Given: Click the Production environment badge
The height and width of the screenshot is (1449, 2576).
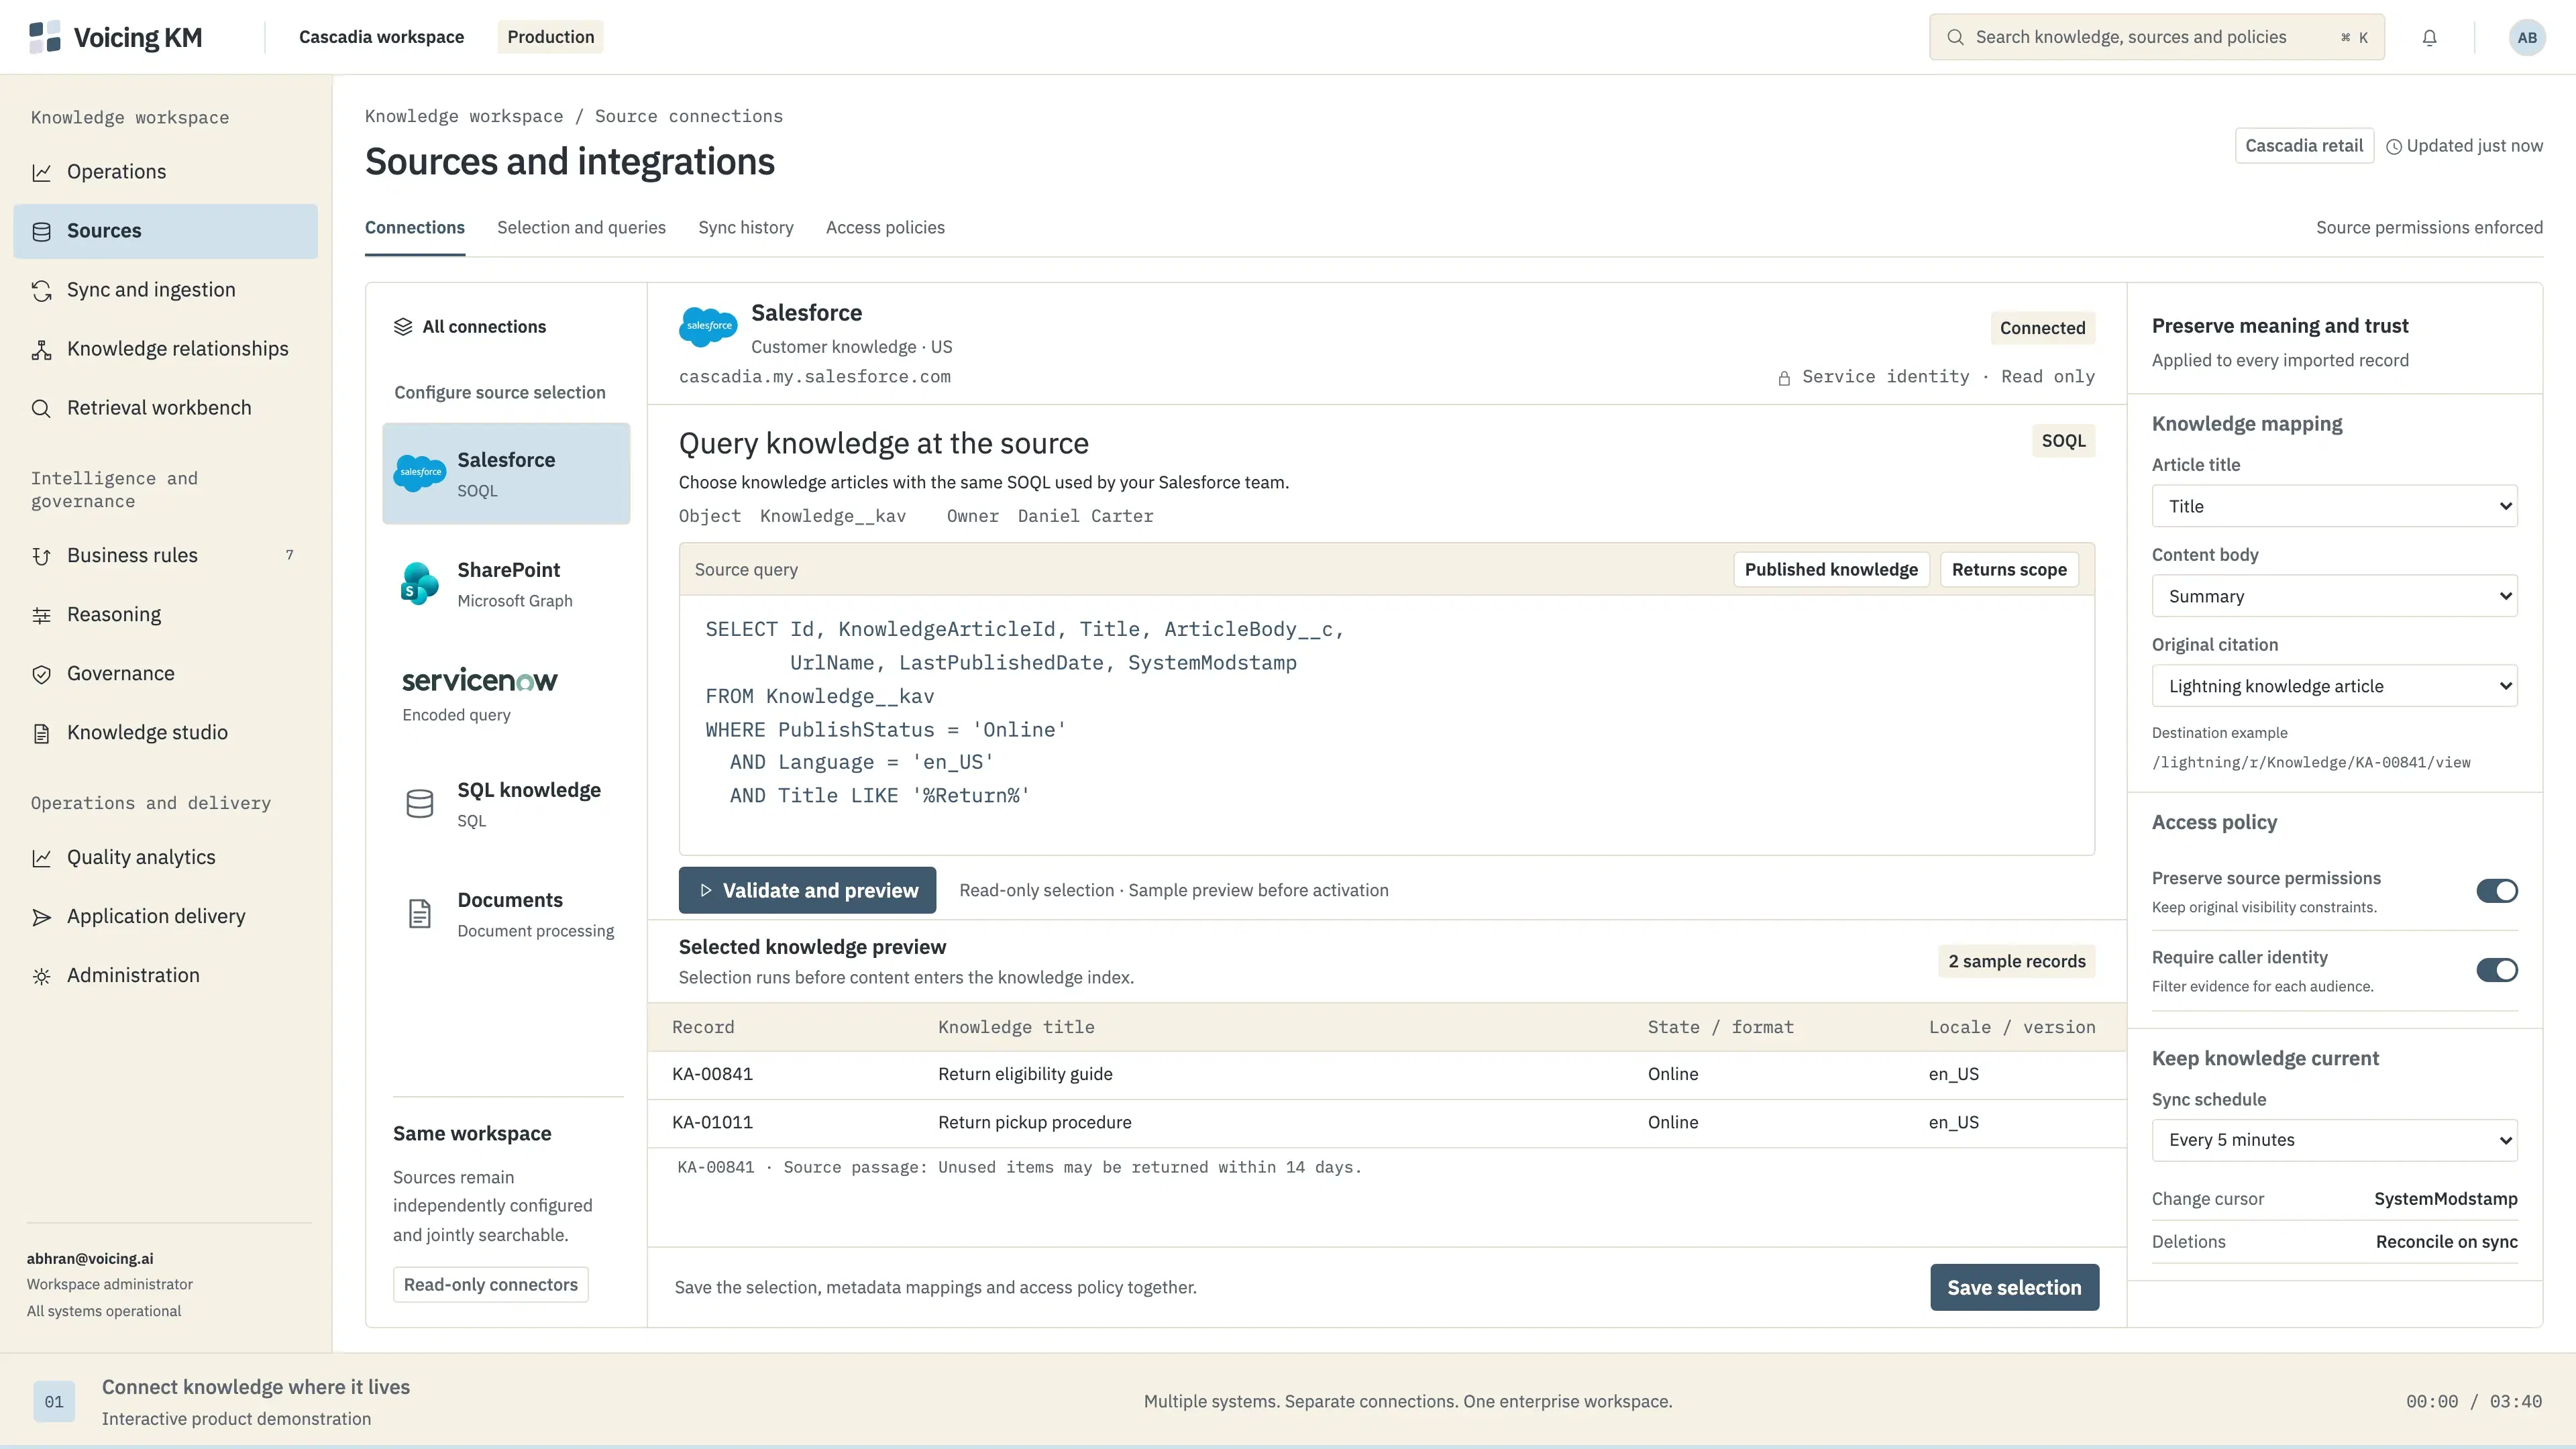Looking at the screenshot, I should tap(550, 37).
